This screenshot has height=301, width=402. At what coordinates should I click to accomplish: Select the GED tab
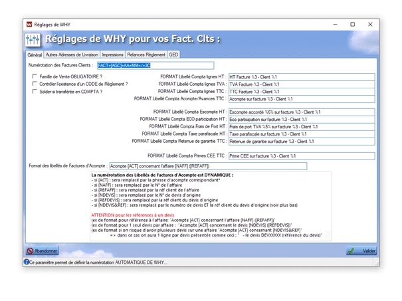(173, 54)
